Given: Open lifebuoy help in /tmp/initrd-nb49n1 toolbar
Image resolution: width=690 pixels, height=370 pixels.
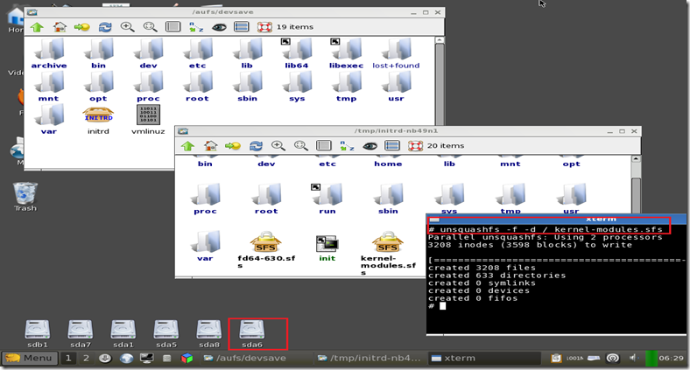Looking at the screenshot, I should click(x=415, y=146).
